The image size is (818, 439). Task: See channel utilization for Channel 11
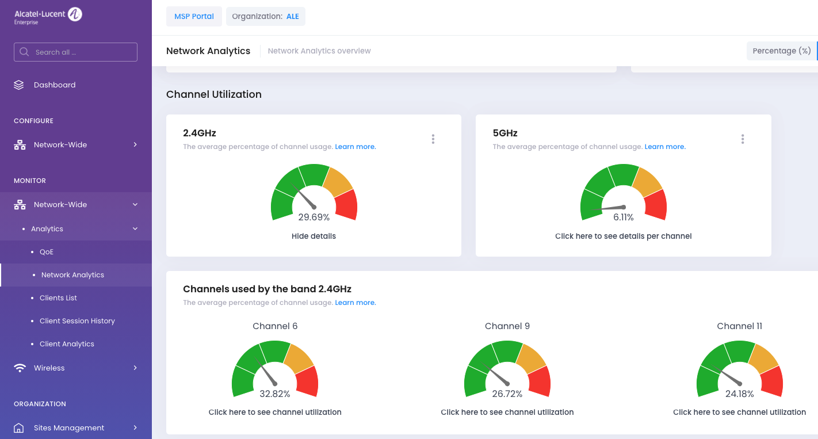tap(739, 412)
